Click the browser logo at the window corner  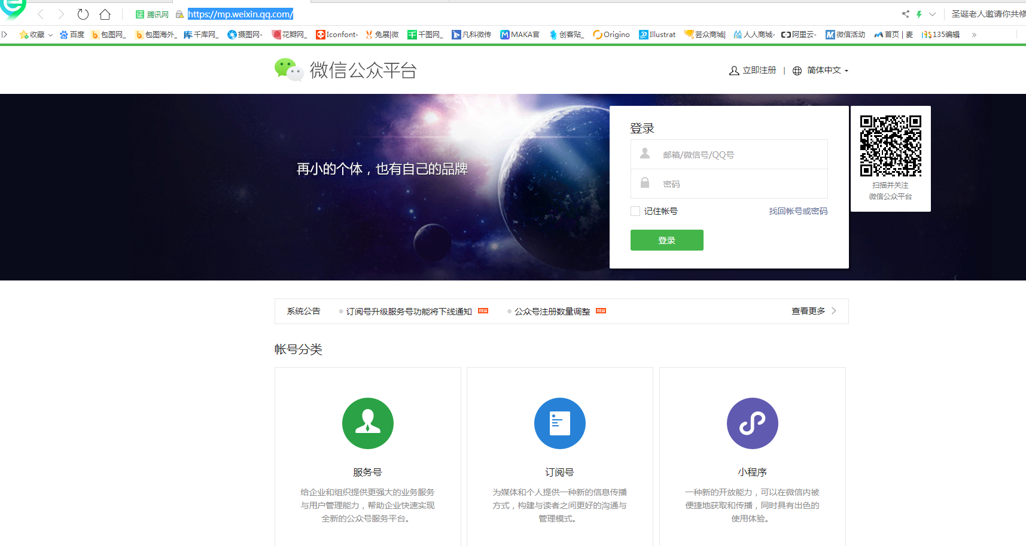click(13, 8)
